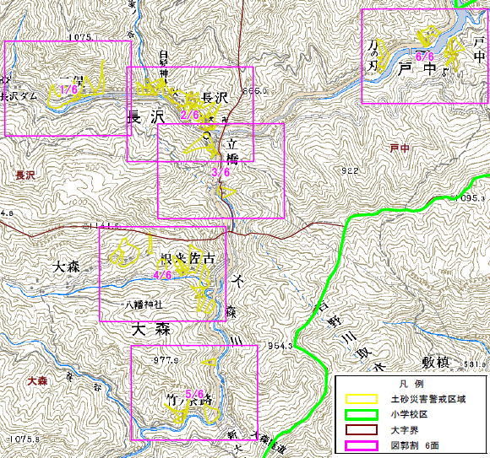This screenshot has width=490, height=458.
Task: Click the 長沢ダム label
Action: click(18, 96)
